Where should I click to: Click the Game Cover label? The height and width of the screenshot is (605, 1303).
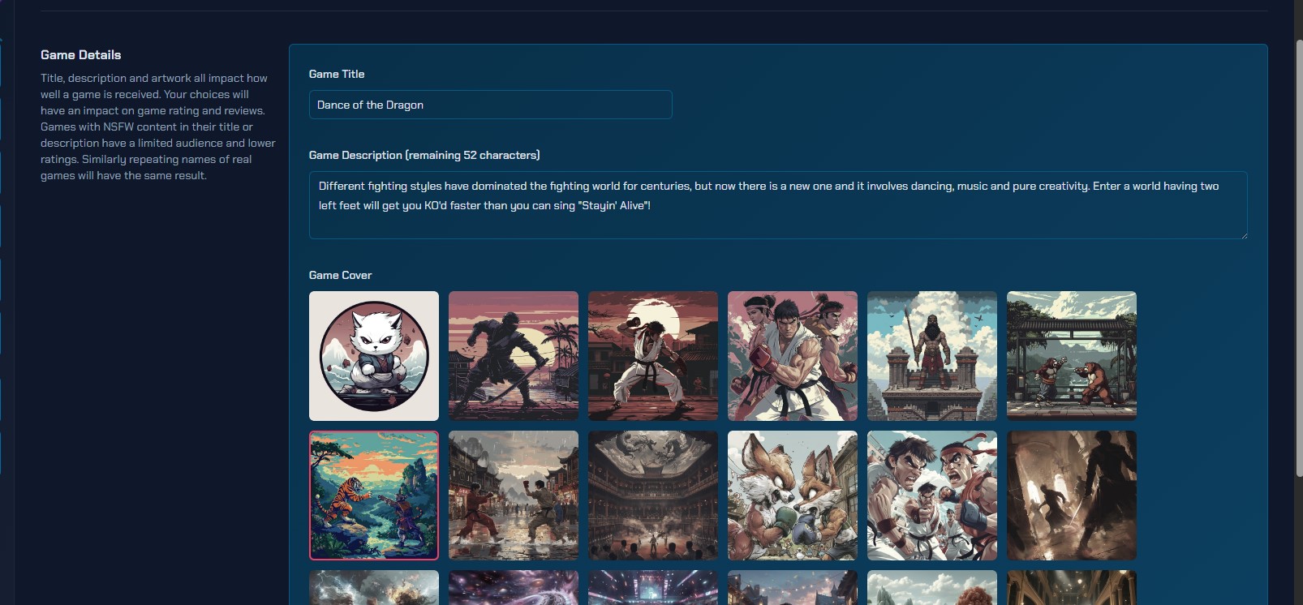(340, 276)
